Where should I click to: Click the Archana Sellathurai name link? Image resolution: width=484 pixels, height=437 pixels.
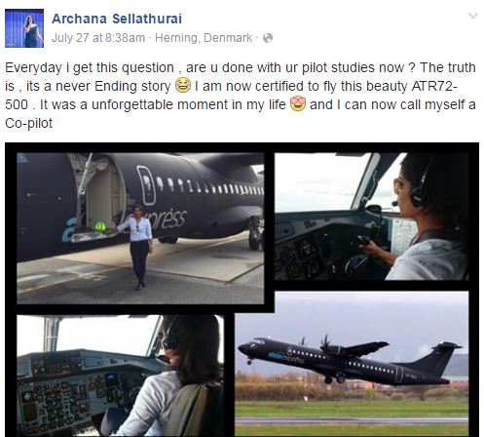click(x=117, y=19)
